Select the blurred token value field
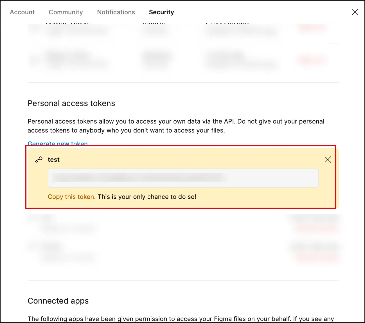 pyautogui.click(x=183, y=178)
